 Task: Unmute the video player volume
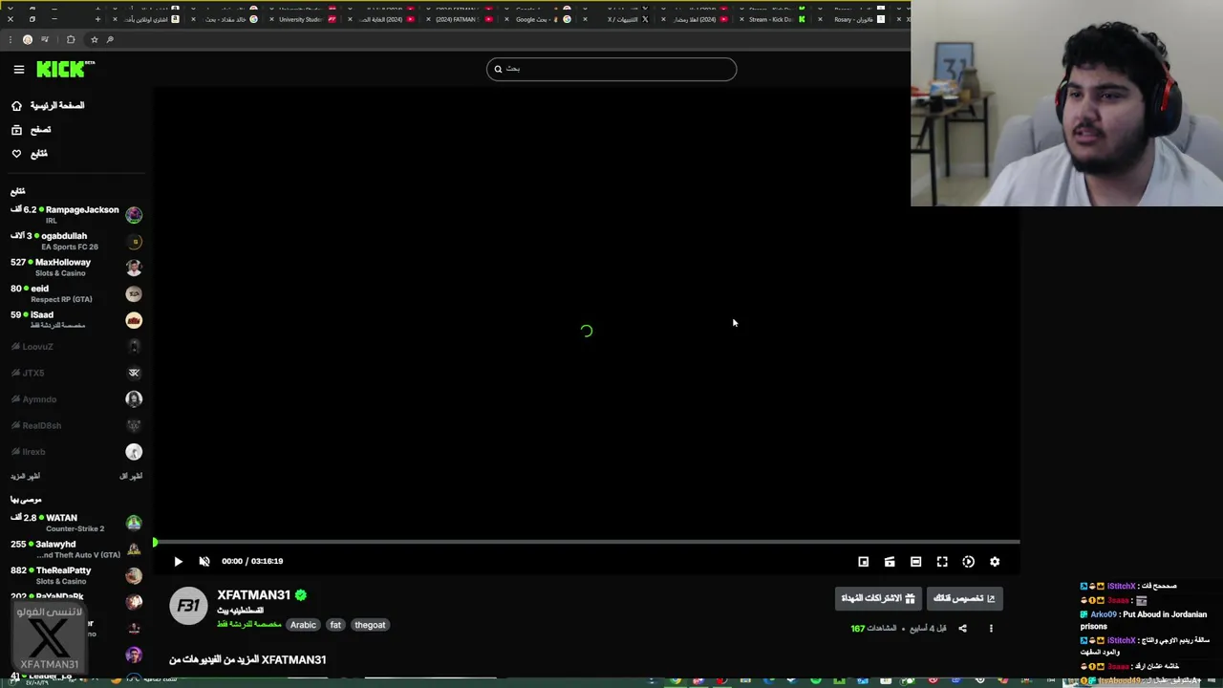pyautogui.click(x=204, y=562)
